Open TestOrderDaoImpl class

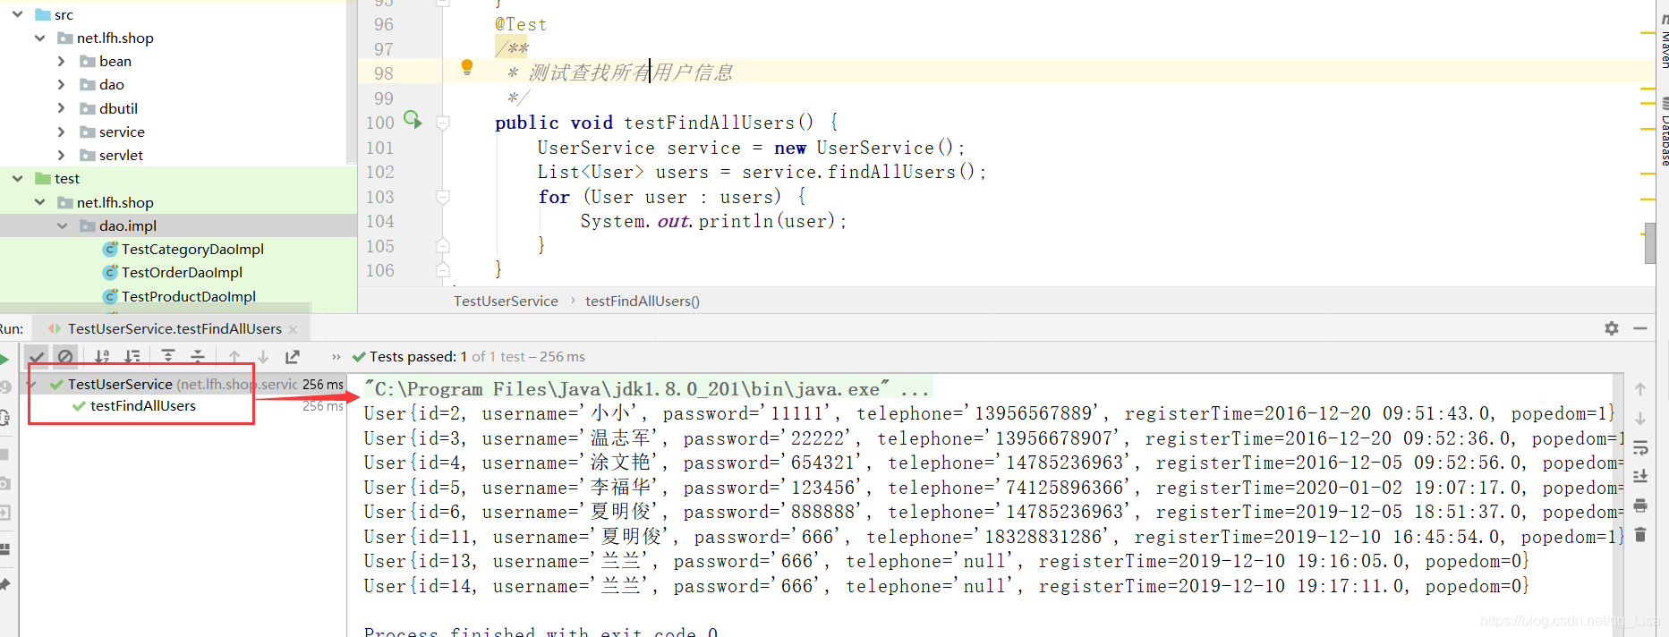[182, 272]
